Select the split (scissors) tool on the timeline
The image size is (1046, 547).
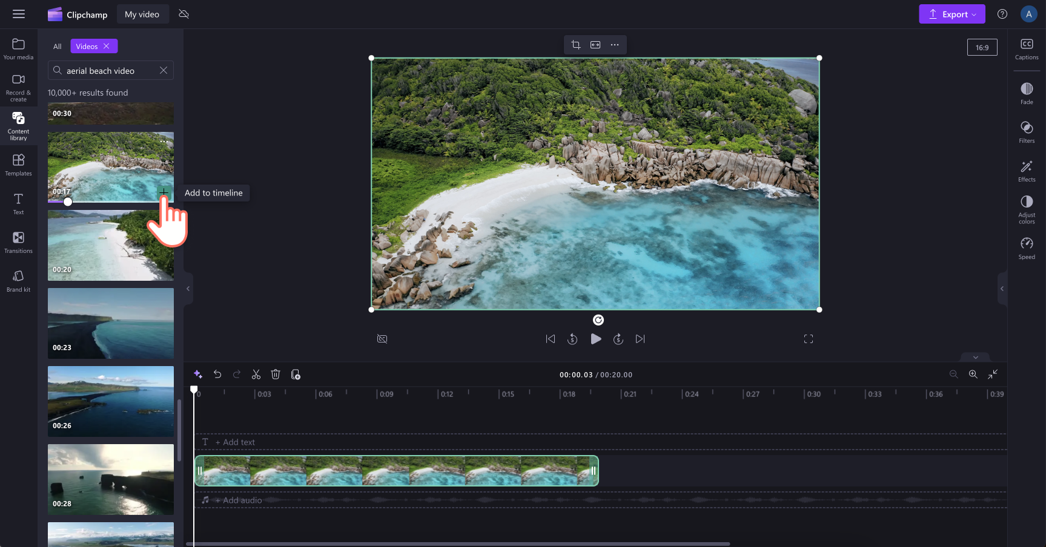(x=256, y=374)
